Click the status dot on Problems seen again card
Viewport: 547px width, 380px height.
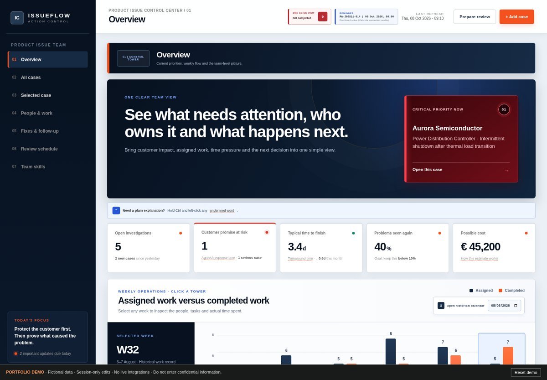(439, 233)
